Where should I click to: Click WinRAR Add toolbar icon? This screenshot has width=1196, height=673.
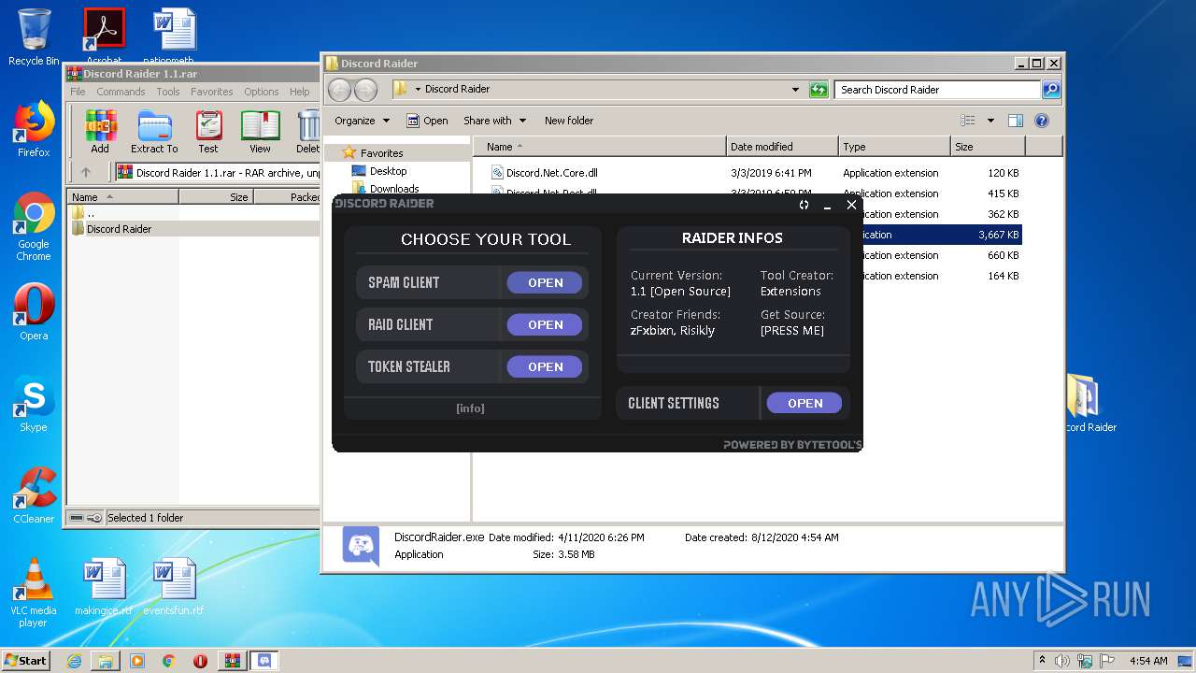100,131
